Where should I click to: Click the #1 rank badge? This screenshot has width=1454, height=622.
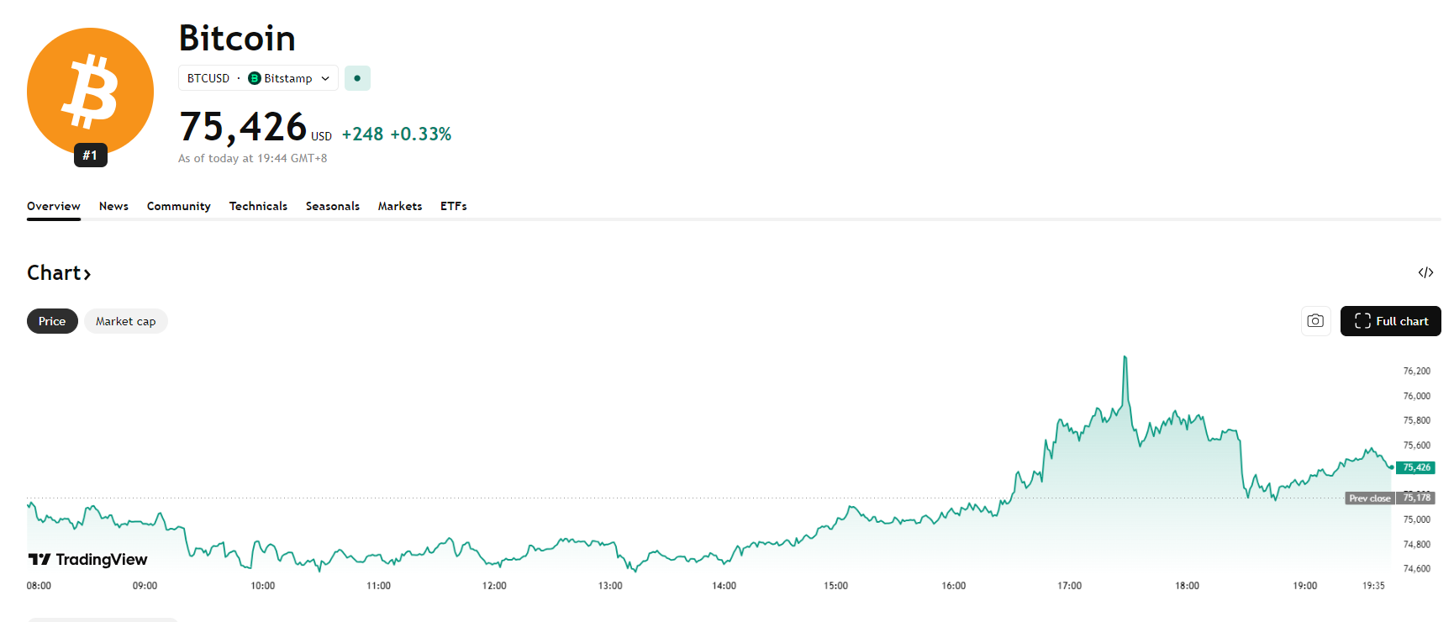coord(90,155)
